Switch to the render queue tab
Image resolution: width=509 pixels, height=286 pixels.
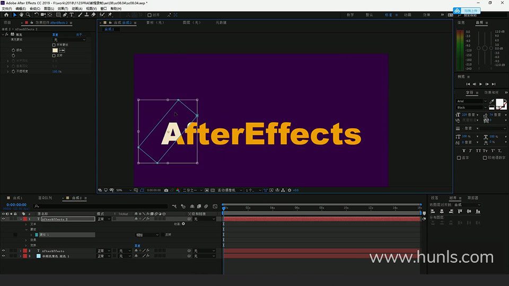coord(45,198)
